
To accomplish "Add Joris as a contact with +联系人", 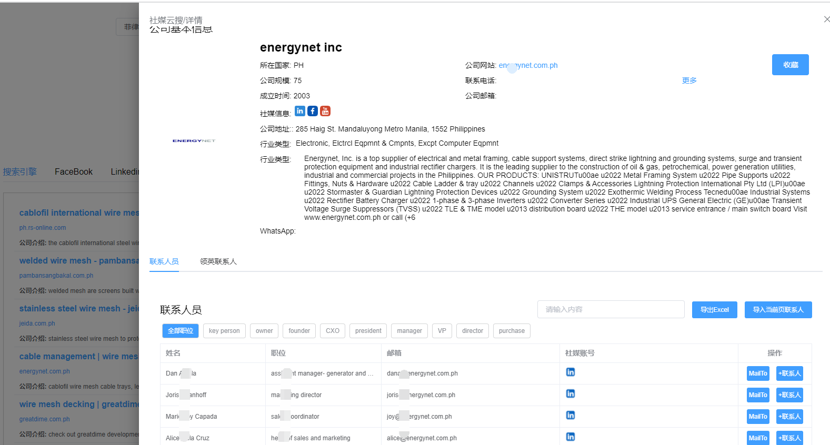I will click(789, 395).
